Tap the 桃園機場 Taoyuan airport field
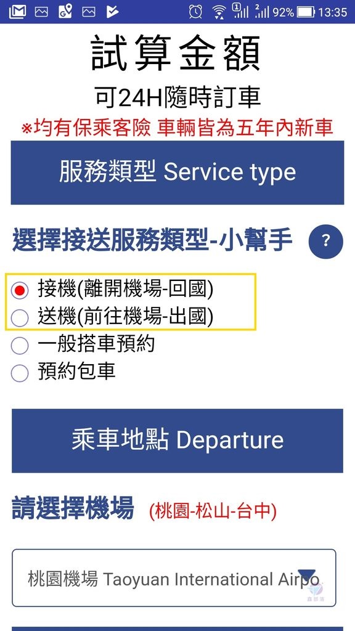Screen dimensions: 355x631 [174, 578]
